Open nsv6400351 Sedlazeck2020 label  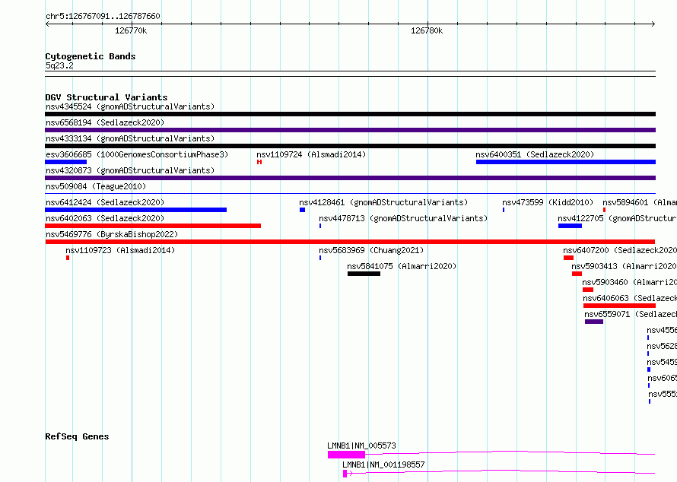point(535,154)
